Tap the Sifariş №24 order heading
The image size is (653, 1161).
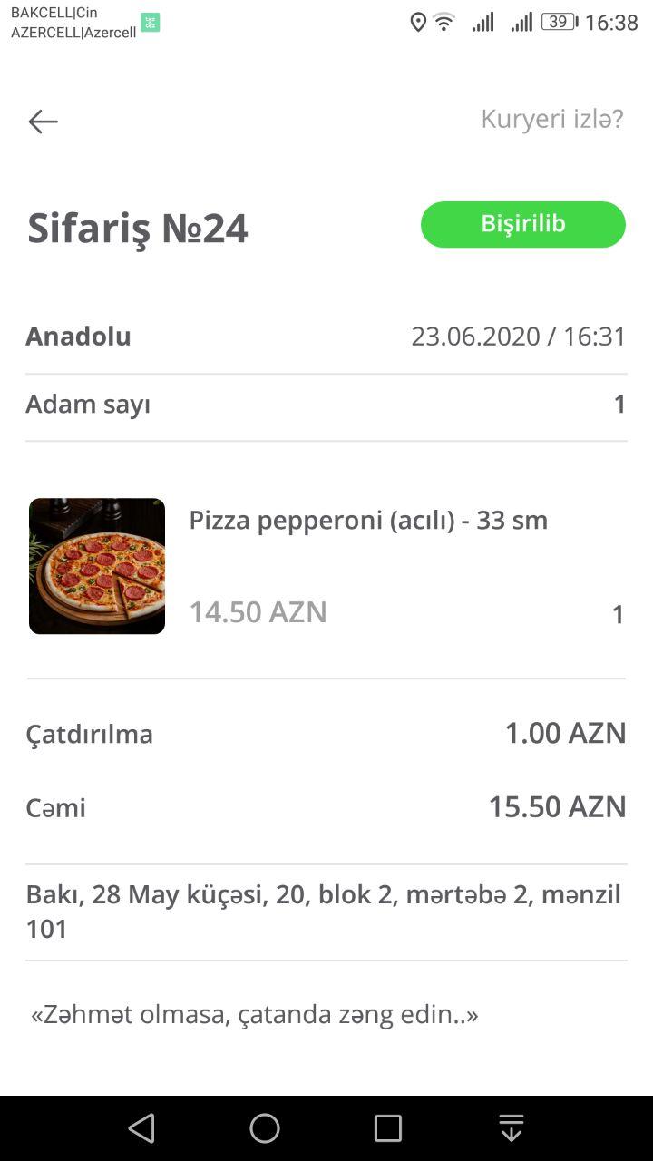[x=137, y=228]
